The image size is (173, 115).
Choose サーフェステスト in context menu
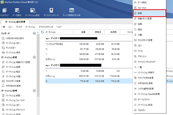[x=150, y=100]
